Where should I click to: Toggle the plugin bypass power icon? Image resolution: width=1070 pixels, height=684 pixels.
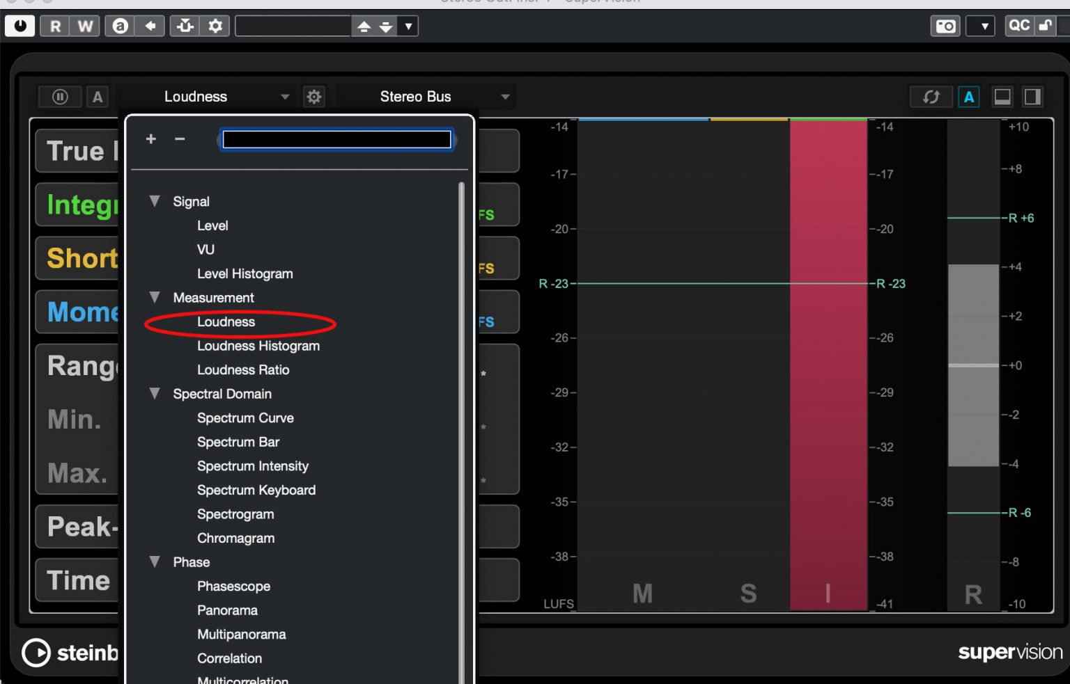coord(20,26)
